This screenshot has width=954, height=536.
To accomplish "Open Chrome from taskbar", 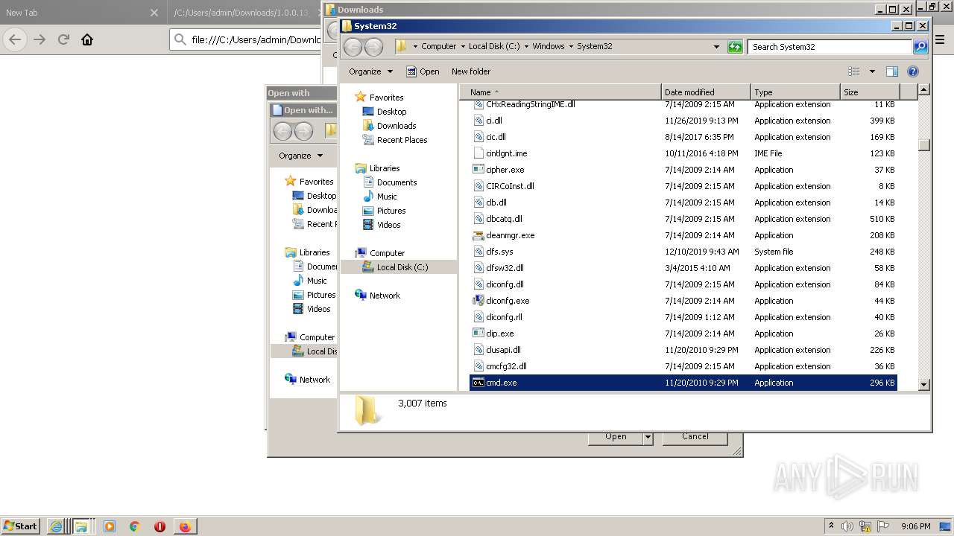I will tap(135, 526).
